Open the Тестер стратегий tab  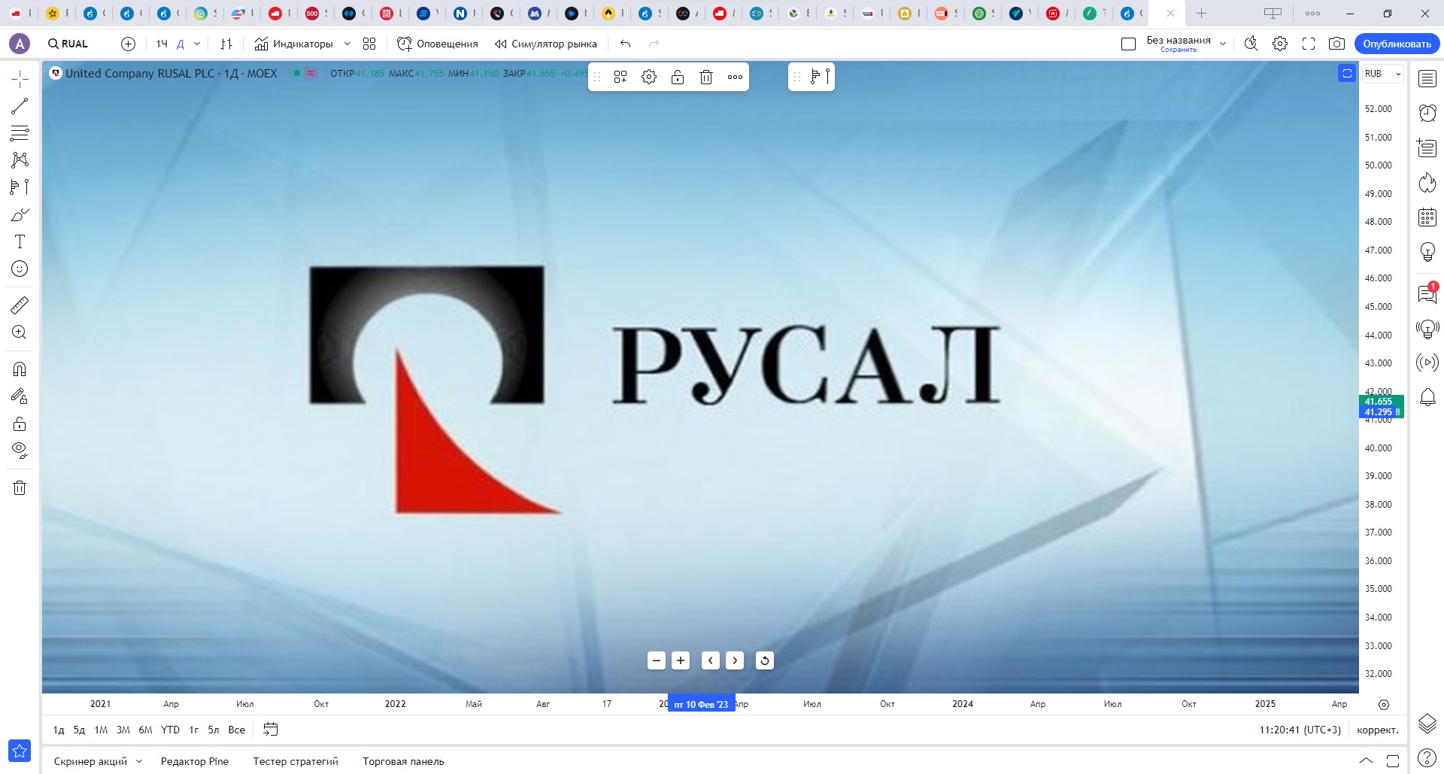pyautogui.click(x=296, y=761)
